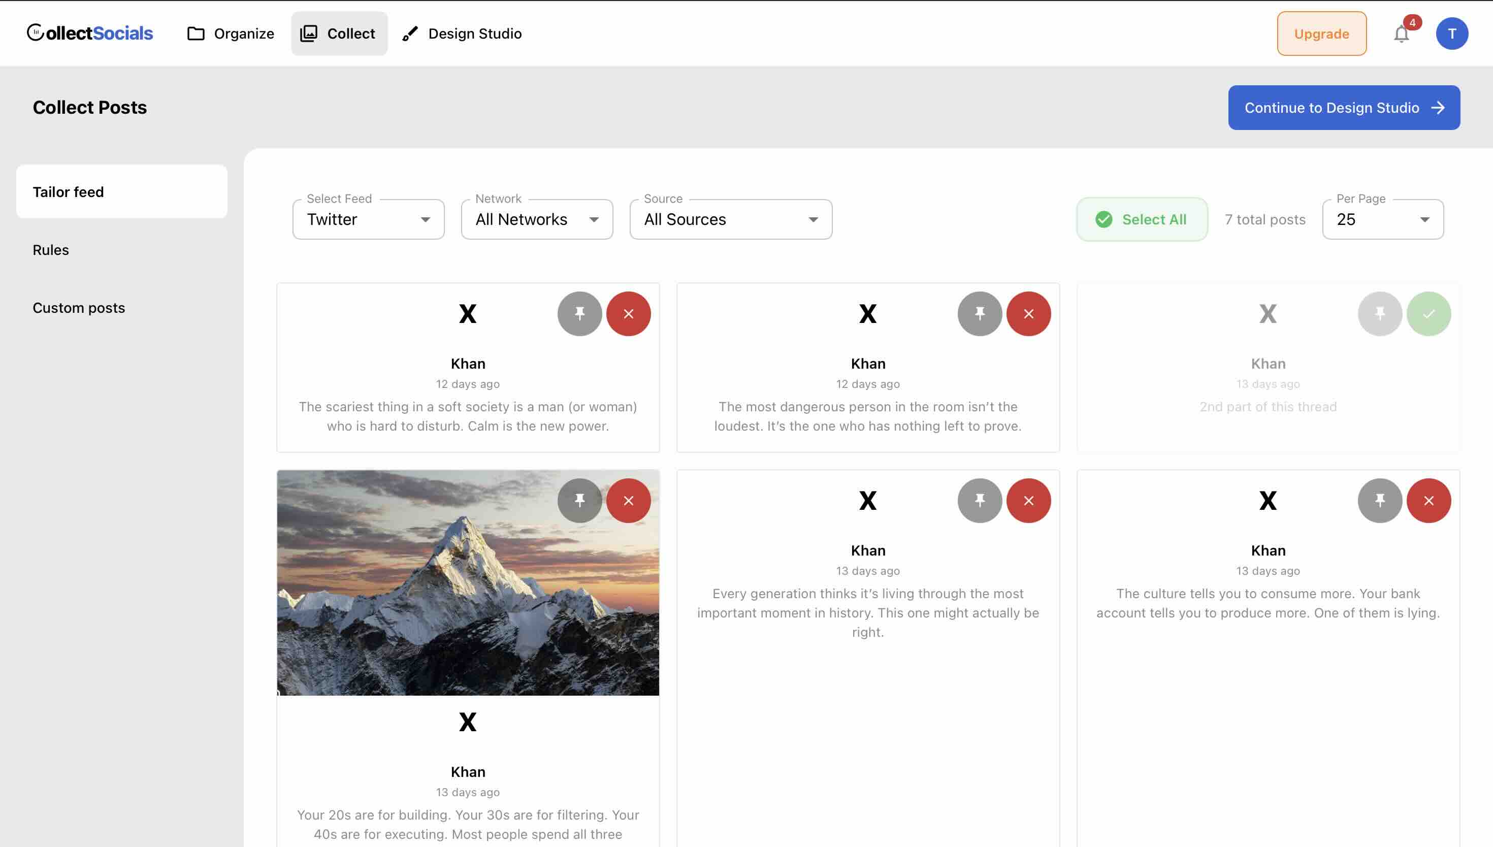1493x847 pixels.
Task: Expand the Source dropdown showing All Sources
Action: 731,219
